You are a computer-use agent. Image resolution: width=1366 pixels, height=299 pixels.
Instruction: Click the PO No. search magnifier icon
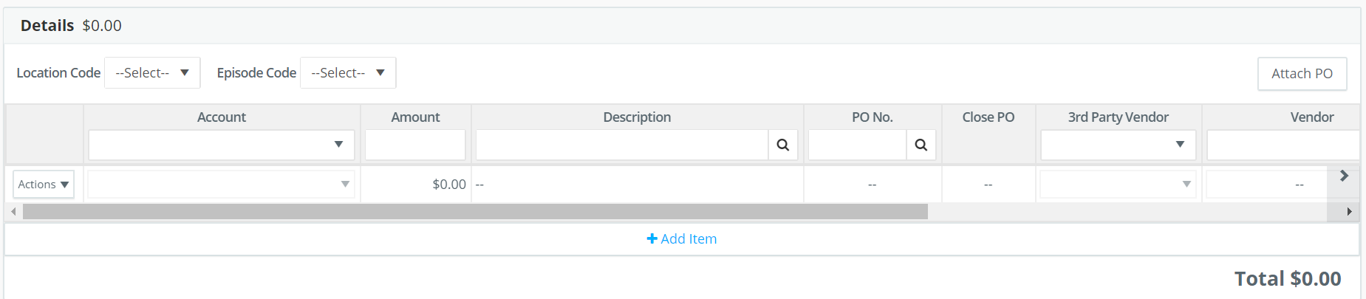click(x=921, y=145)
